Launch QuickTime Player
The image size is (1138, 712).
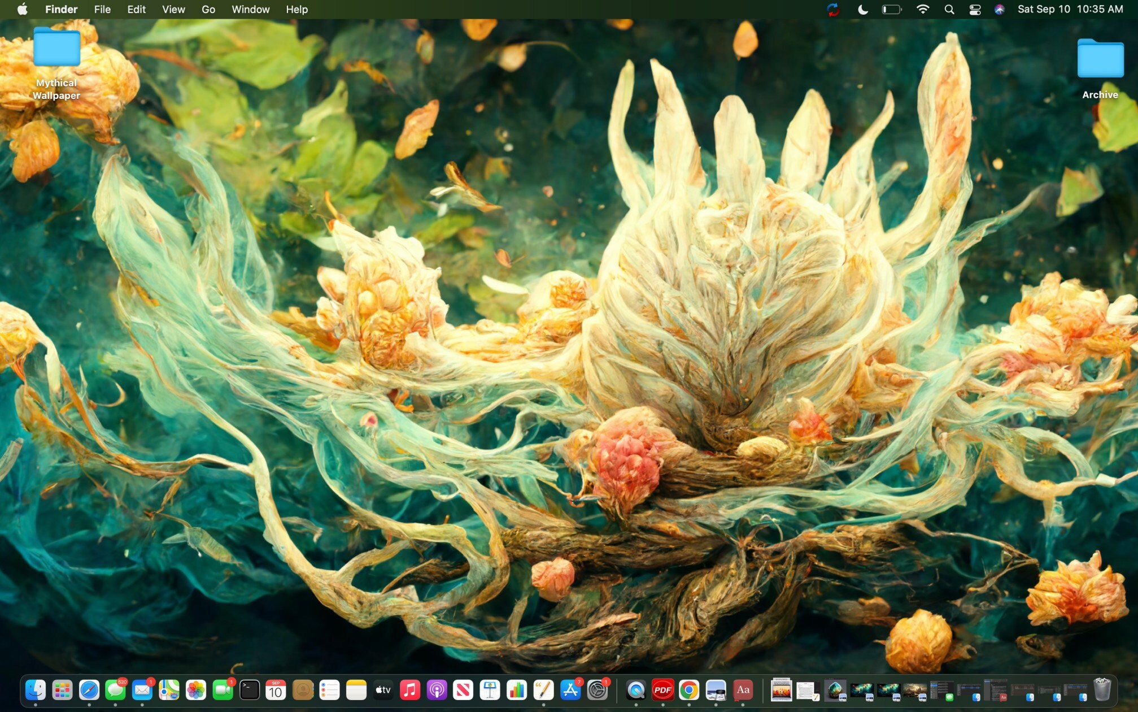point(636,689)
